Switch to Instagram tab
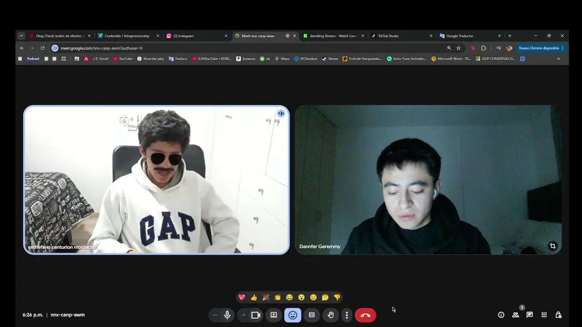 coord(196,36)
